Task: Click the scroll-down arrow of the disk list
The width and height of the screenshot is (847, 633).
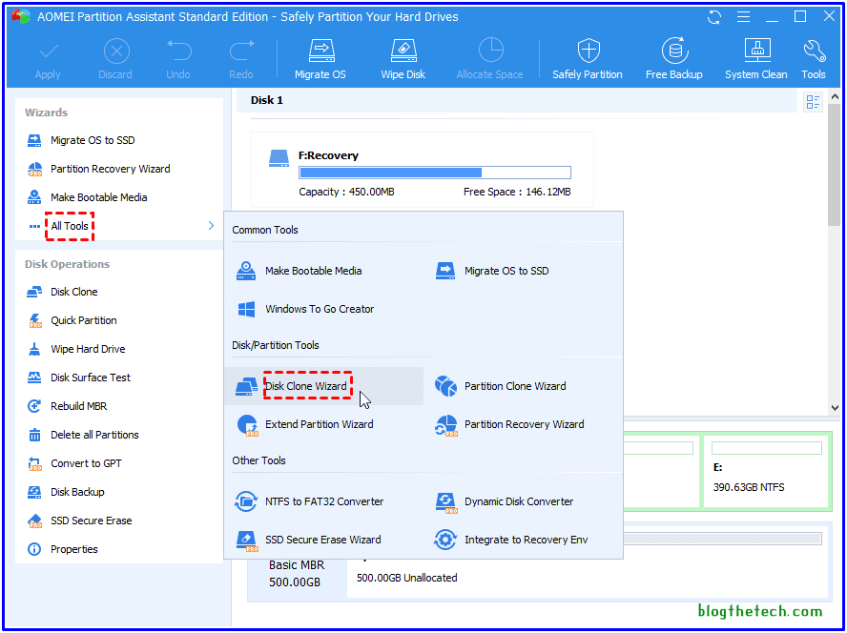Action: [x=834, y=408]
